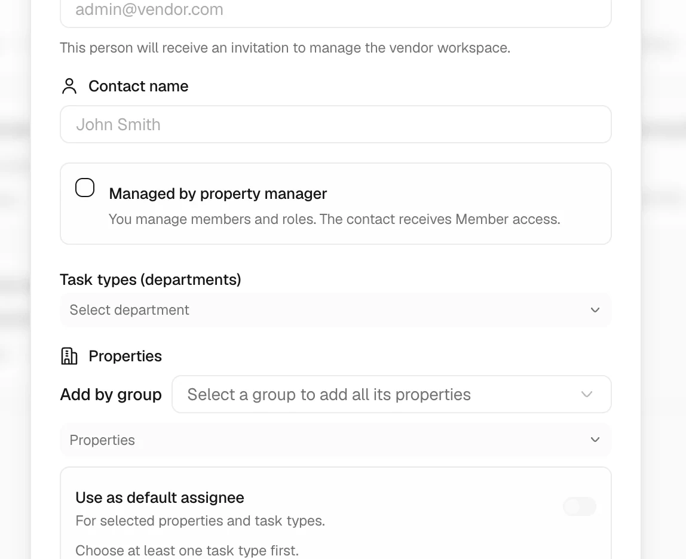The height and width of the screenshot is (559, 686).
Task: Check the Managed by property manager checkbox
Action: tap(85, 188)
